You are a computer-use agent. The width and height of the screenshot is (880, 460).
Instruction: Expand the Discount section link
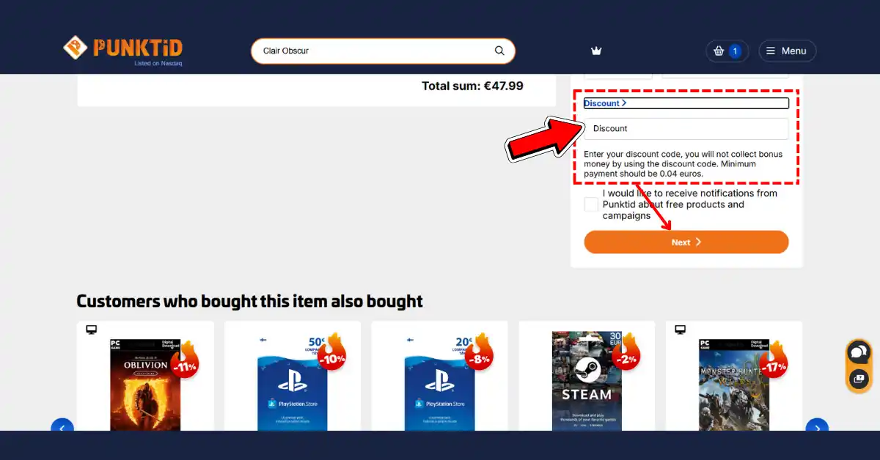(605, 103)
